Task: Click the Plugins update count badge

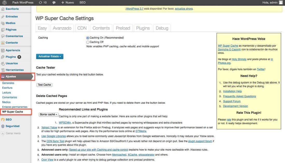Action: [19, 57]
